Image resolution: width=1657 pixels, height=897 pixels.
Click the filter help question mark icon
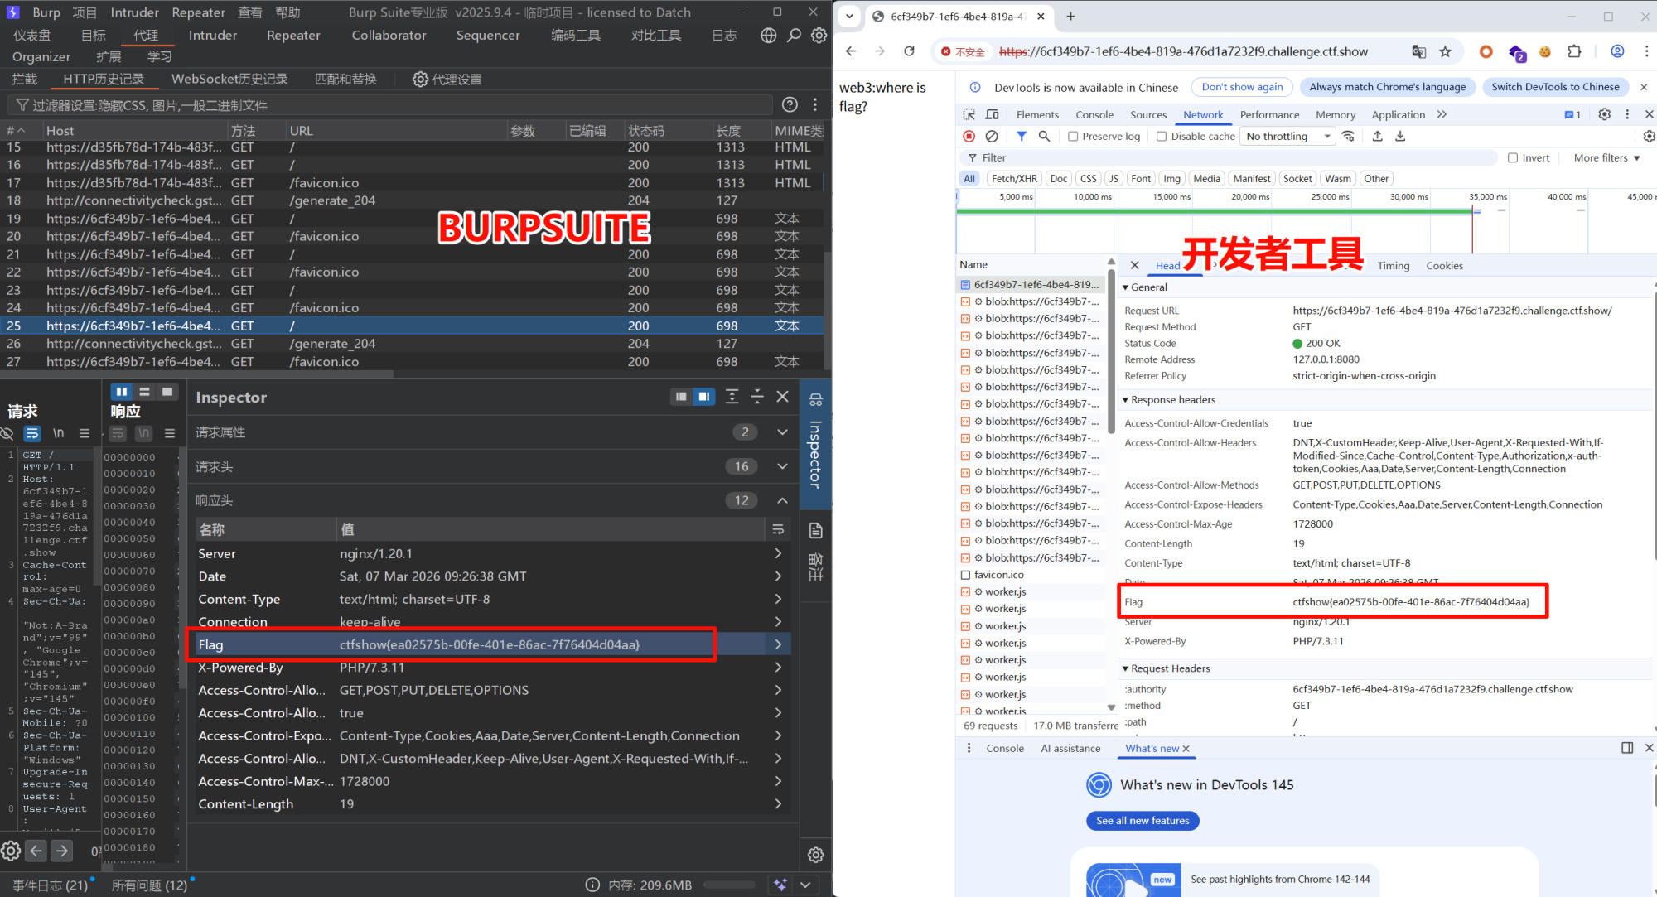click(790, 104)
